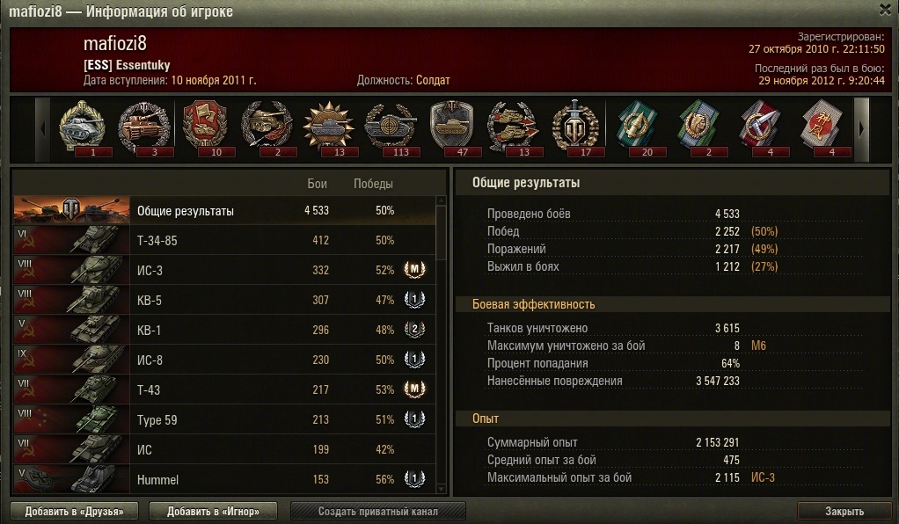The image size is (899, 524).
Task: Select the red kamikaze medal at far right
Action: 822,128
